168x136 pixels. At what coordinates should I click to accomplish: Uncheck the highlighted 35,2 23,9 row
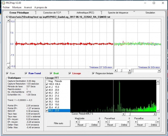coord(47,110)
